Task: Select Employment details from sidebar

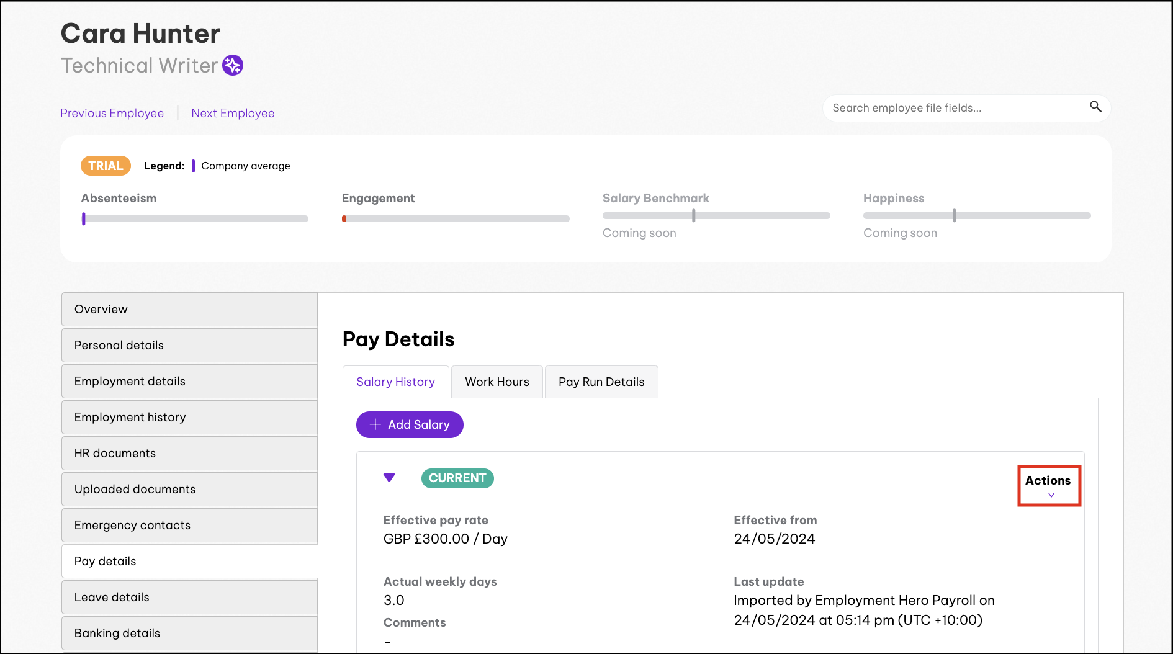Action: [x=189, y=381]
